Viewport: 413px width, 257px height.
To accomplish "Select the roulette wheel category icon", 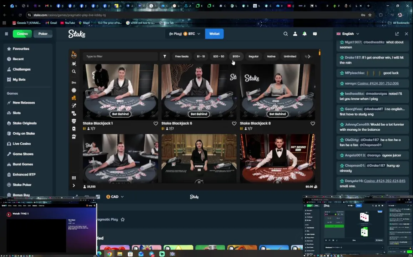I will 74,90.
